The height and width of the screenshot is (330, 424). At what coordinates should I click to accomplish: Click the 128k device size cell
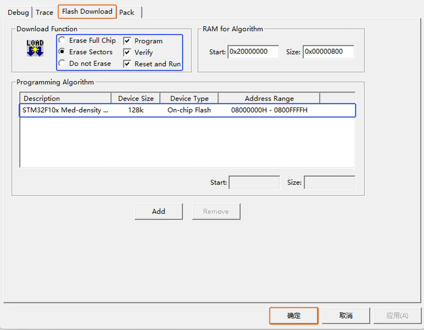[x=136, y=110]
